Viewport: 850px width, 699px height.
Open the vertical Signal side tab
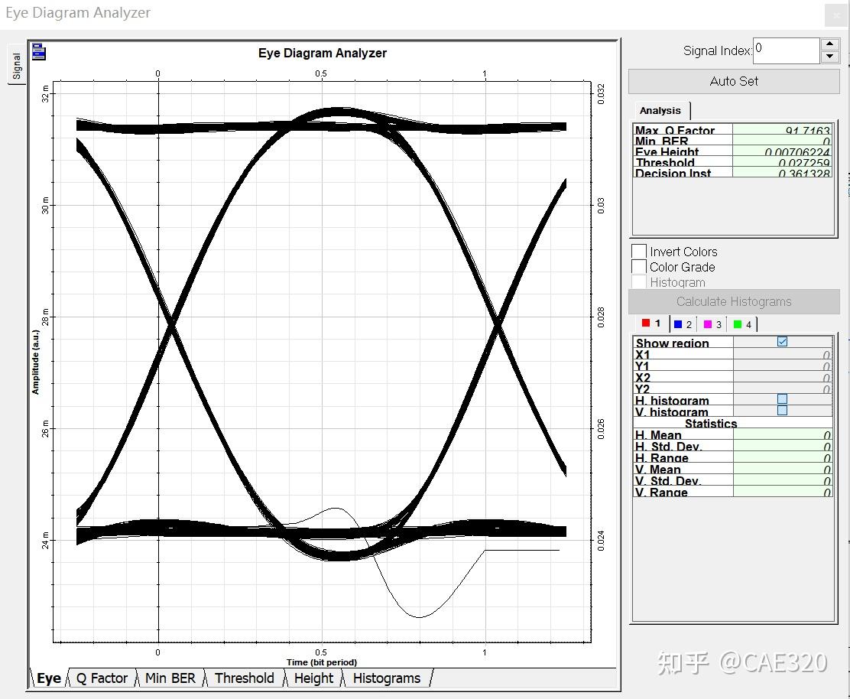point(17,66)
